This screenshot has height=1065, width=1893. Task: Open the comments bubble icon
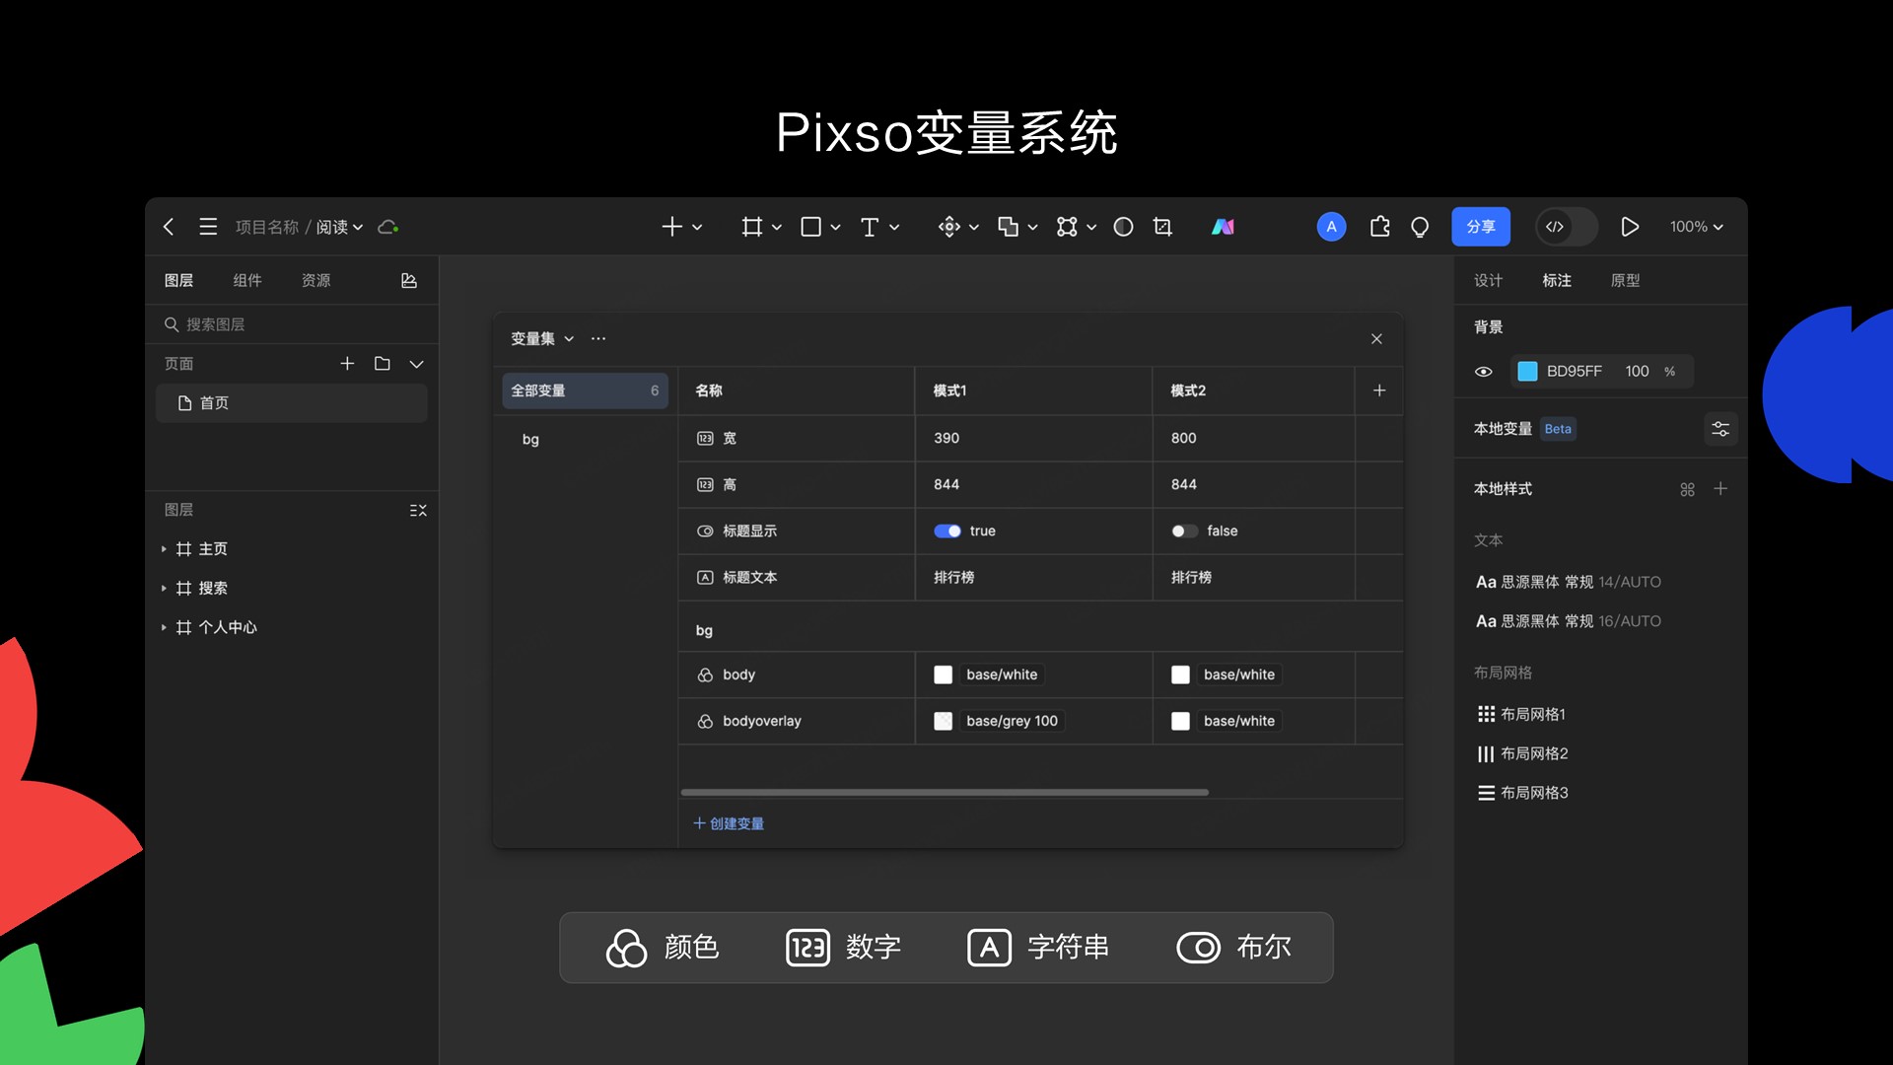pyautogui.click(x=1420, y=227)
